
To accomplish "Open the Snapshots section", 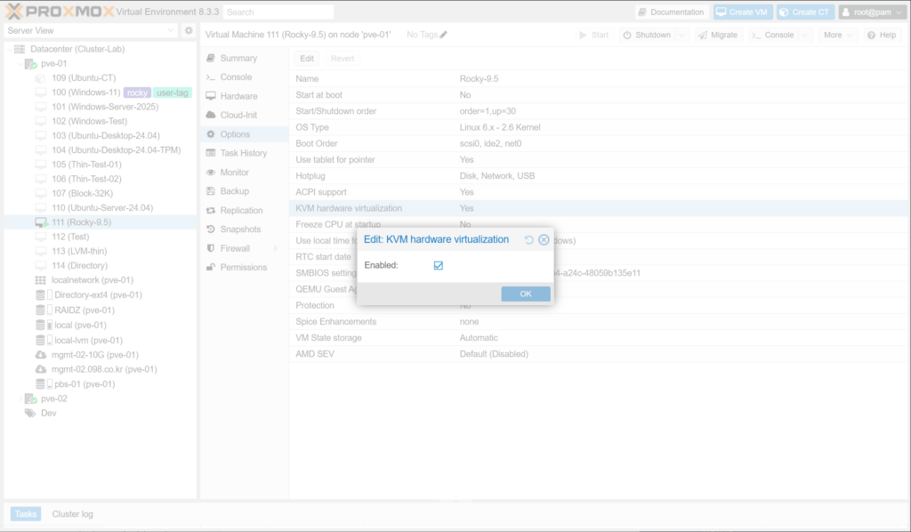I will pos(240,230).
